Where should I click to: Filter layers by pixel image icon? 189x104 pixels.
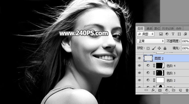click(161, 34)
